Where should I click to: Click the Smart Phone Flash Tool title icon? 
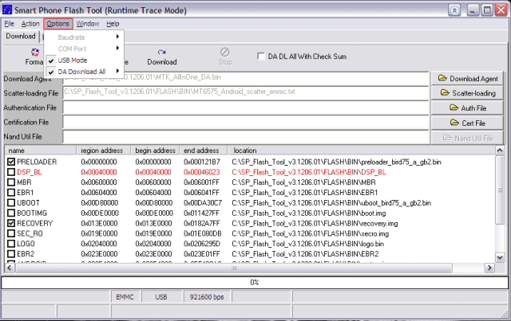pos(7,10)
